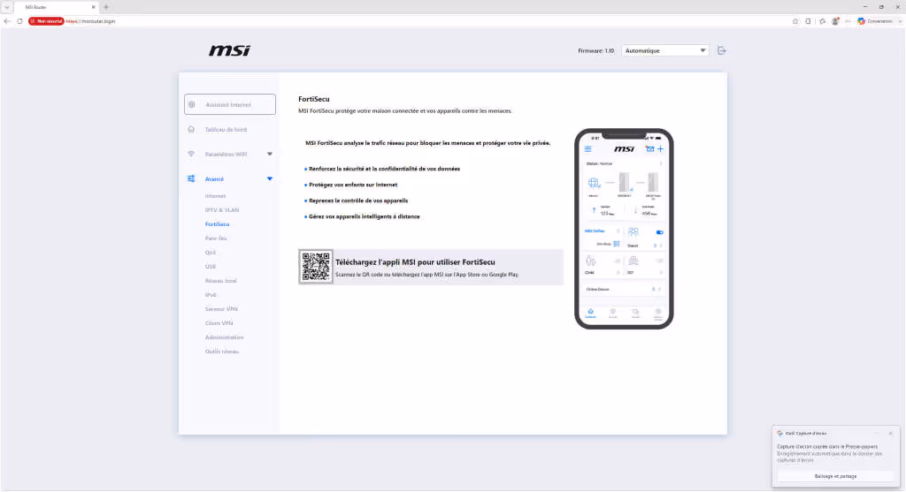Open Outils réseau in sidebar
Image resolution: width=906 pixels, height=492 pixels.
[x=222, y=352]
